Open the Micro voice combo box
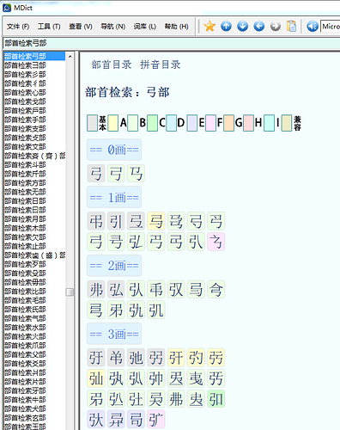 point(331,27)
